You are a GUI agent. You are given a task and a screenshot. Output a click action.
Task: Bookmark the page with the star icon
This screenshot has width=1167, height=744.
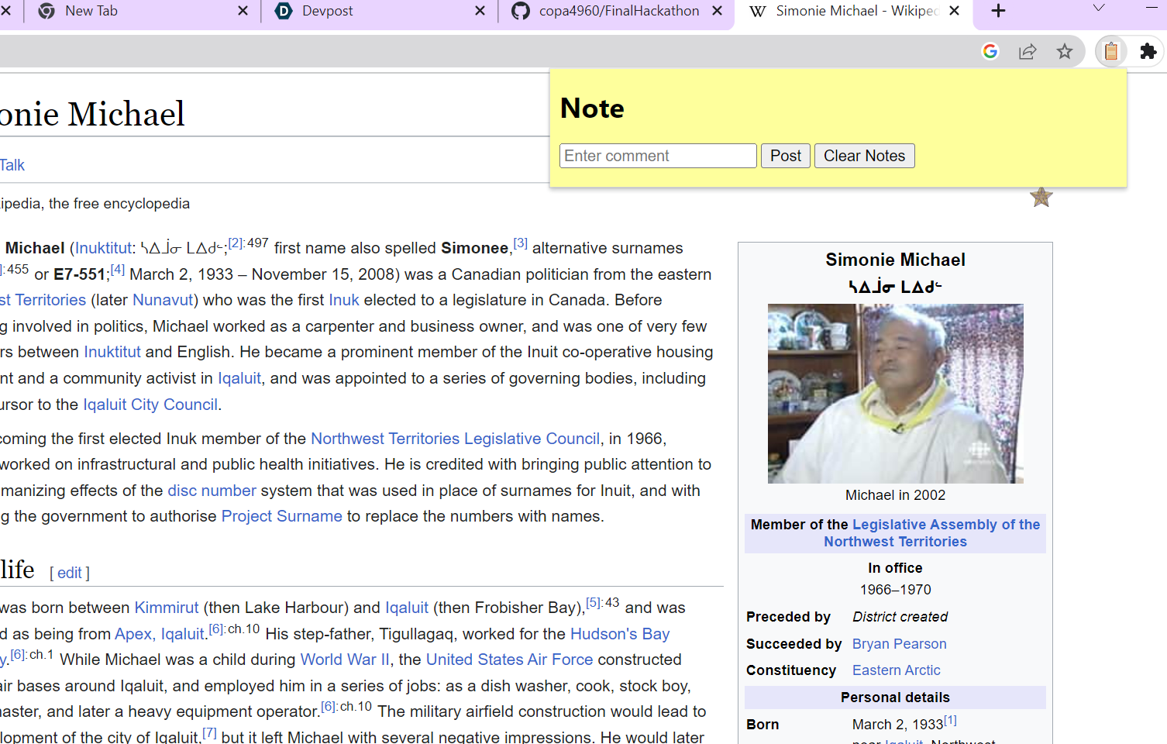pos(1065,51)
